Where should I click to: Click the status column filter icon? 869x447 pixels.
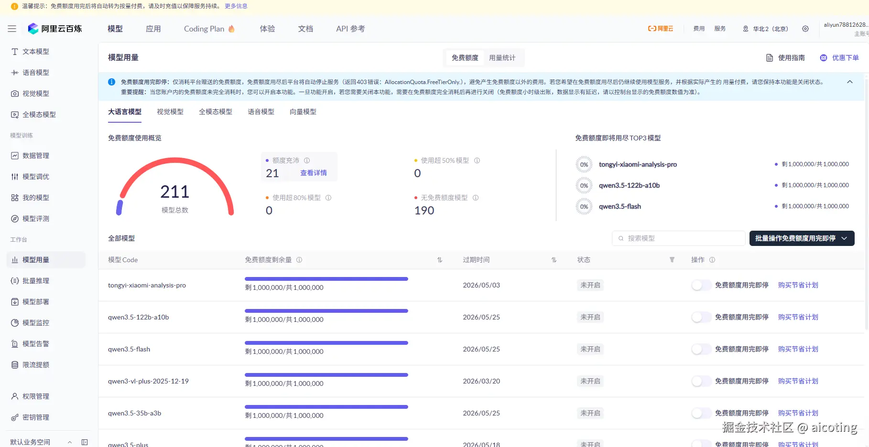[x=672, y=260]
